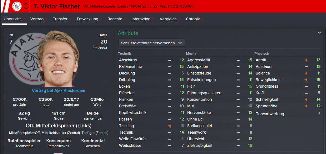Click the Antritt attribute change arrow
This screenshot has width=326, height=154.
(306, 60)
